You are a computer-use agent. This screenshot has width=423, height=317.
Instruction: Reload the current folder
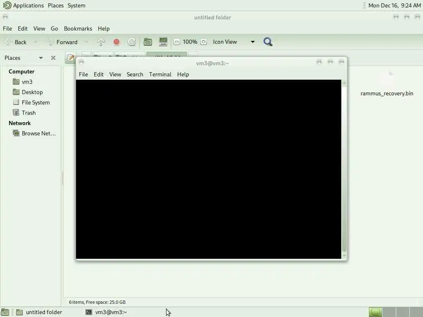tap(132, 42)
